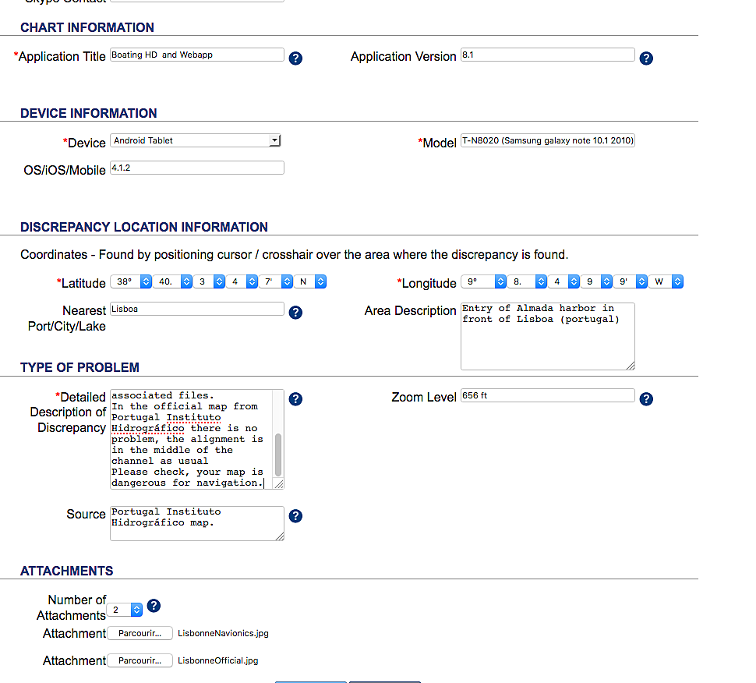Click the LisbonneOfficial.jpg file name
756x683 pixels.
[218, 661]
